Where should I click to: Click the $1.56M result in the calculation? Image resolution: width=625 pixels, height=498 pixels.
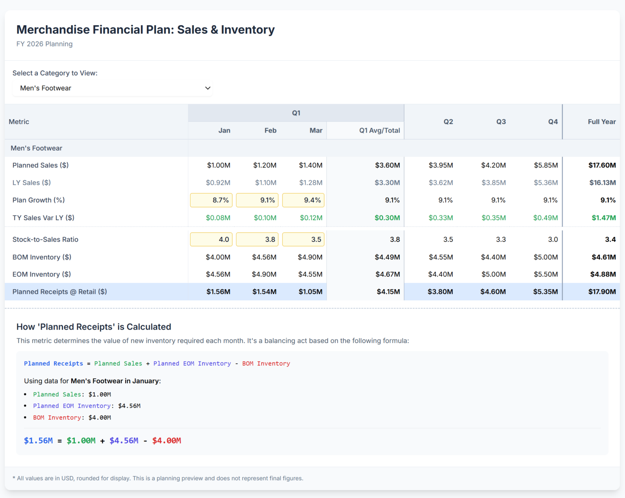click(x=38, y=441)
